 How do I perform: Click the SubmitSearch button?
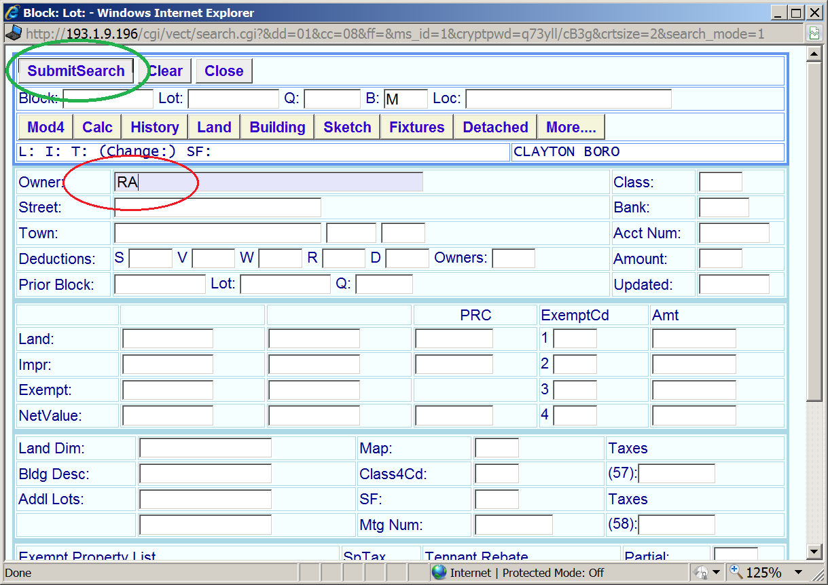point(76,71)
